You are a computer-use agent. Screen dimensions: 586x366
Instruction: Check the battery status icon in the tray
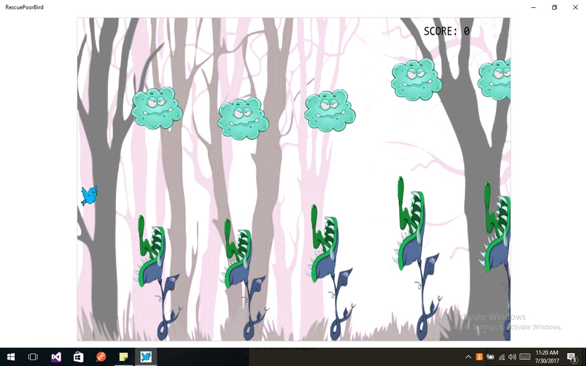490,357
